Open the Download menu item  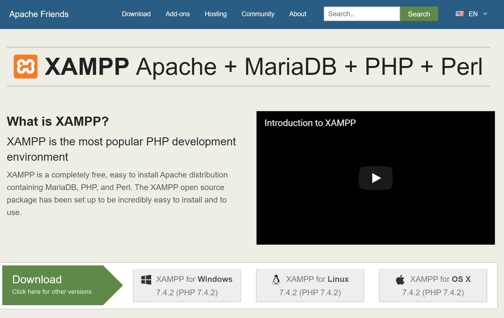(136, 14)
